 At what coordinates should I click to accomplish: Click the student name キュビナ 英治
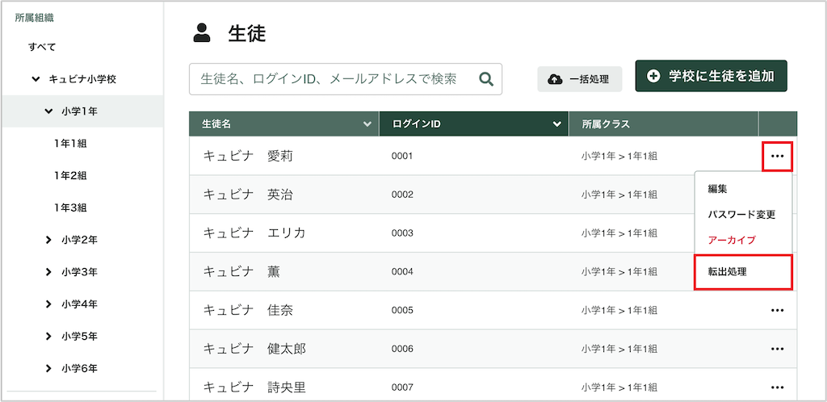coord(247,195)
